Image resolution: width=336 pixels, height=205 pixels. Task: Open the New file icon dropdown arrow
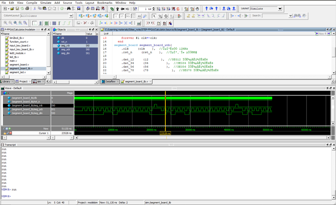click(x=9, y=9)
